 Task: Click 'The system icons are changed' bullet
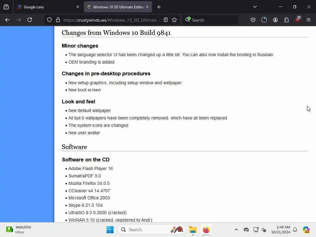[98, 125]
